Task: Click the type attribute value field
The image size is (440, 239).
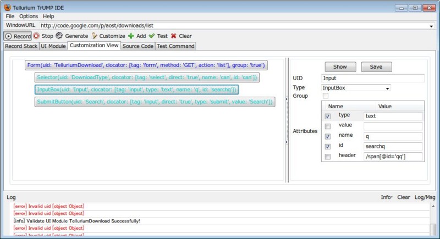Action: [393, 116]
